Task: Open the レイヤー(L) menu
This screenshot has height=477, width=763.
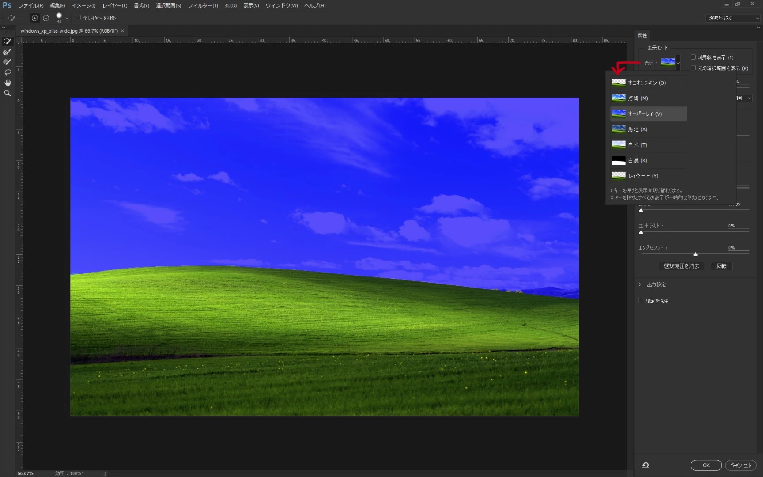Action: pyautogui.click(x=115, y=5)
